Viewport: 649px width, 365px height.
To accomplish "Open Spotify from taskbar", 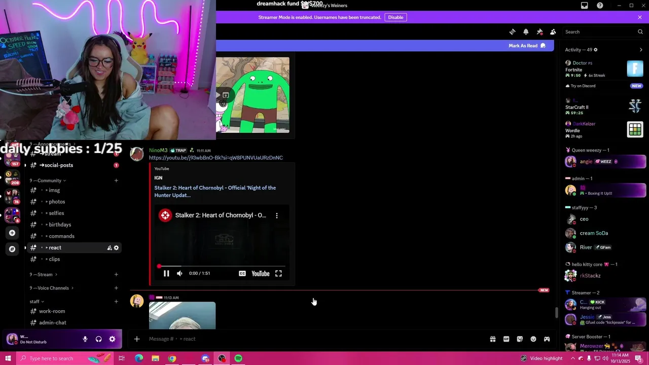I will click(x=238, y=358).
